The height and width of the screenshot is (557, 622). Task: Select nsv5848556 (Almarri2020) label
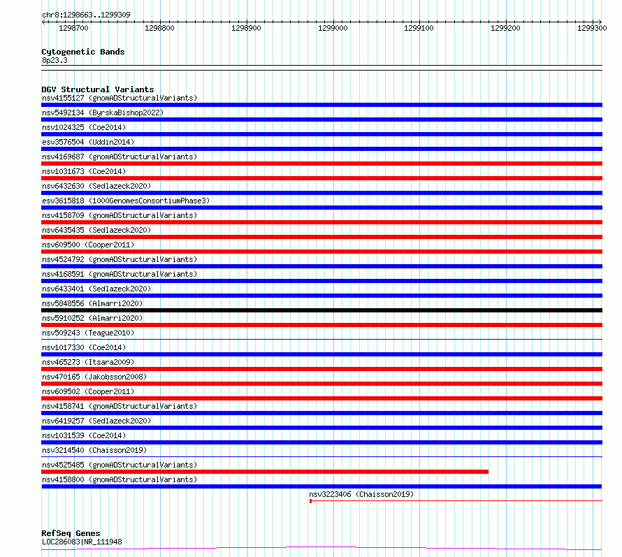tap(92, 303)
